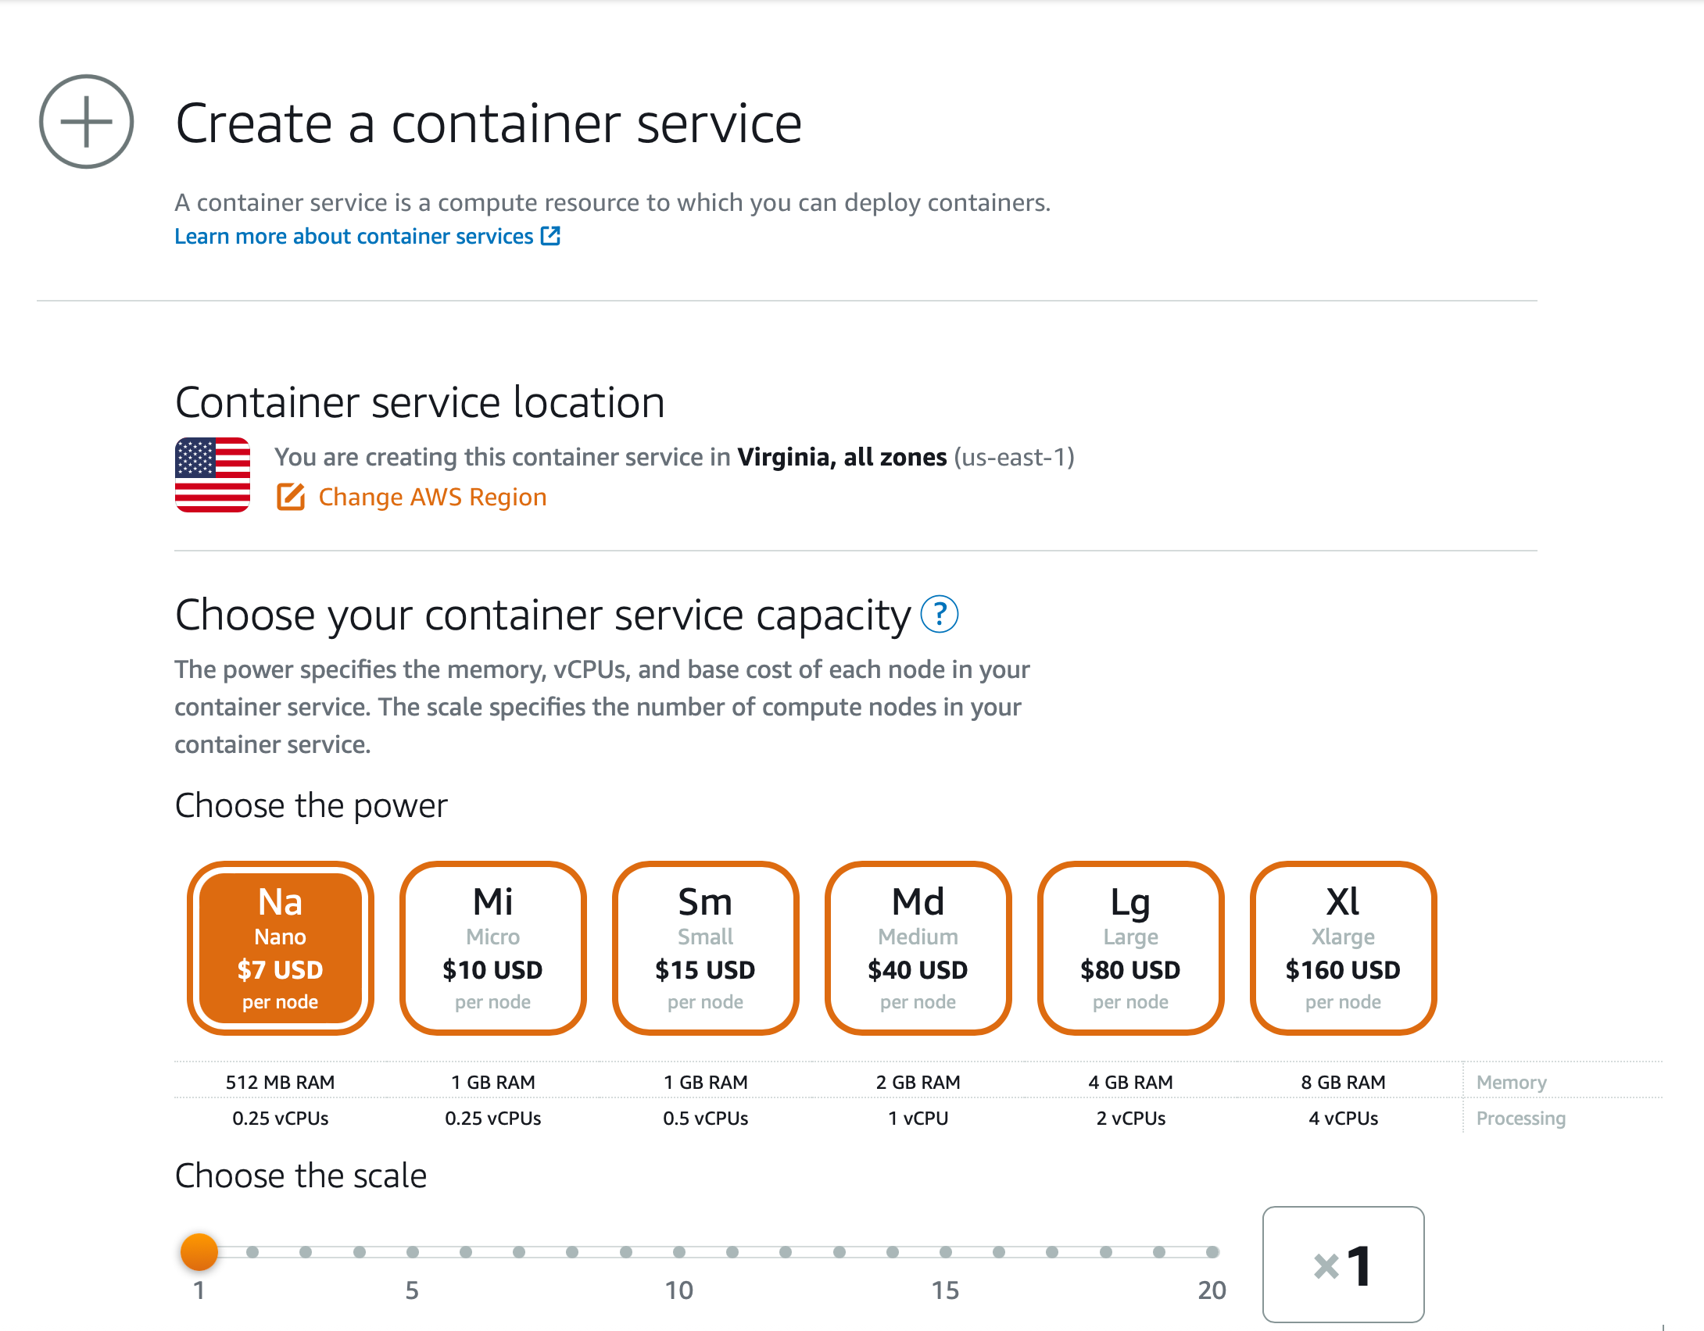This screenshot has height=1331, width=1704.
Task: Set scale to 20 on slider end
Action: [1212, 1252]
